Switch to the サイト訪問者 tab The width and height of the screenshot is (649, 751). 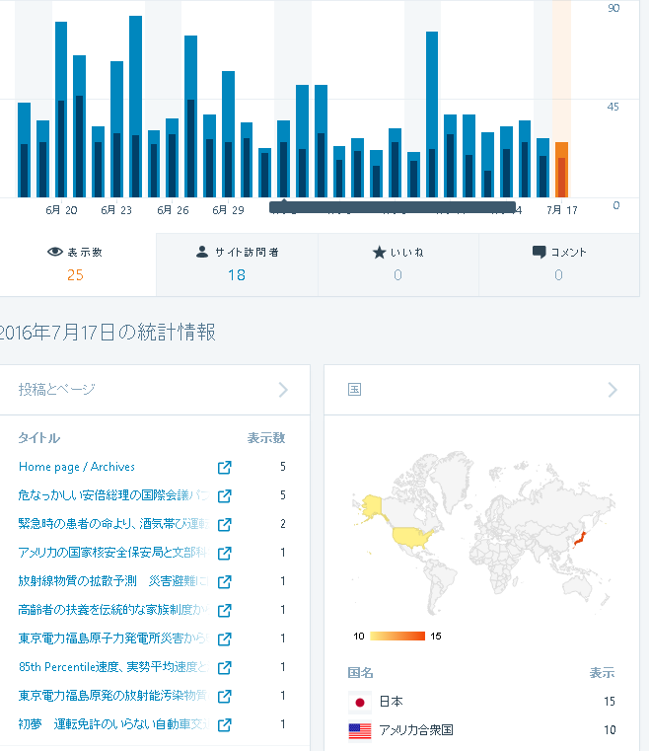[x=237, y=263]
